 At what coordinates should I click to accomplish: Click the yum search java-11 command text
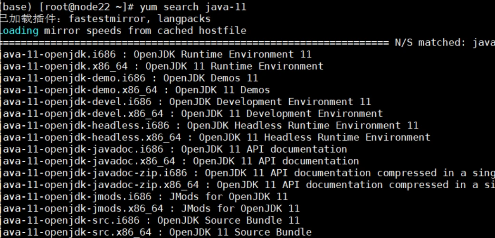tap(193, 7)
